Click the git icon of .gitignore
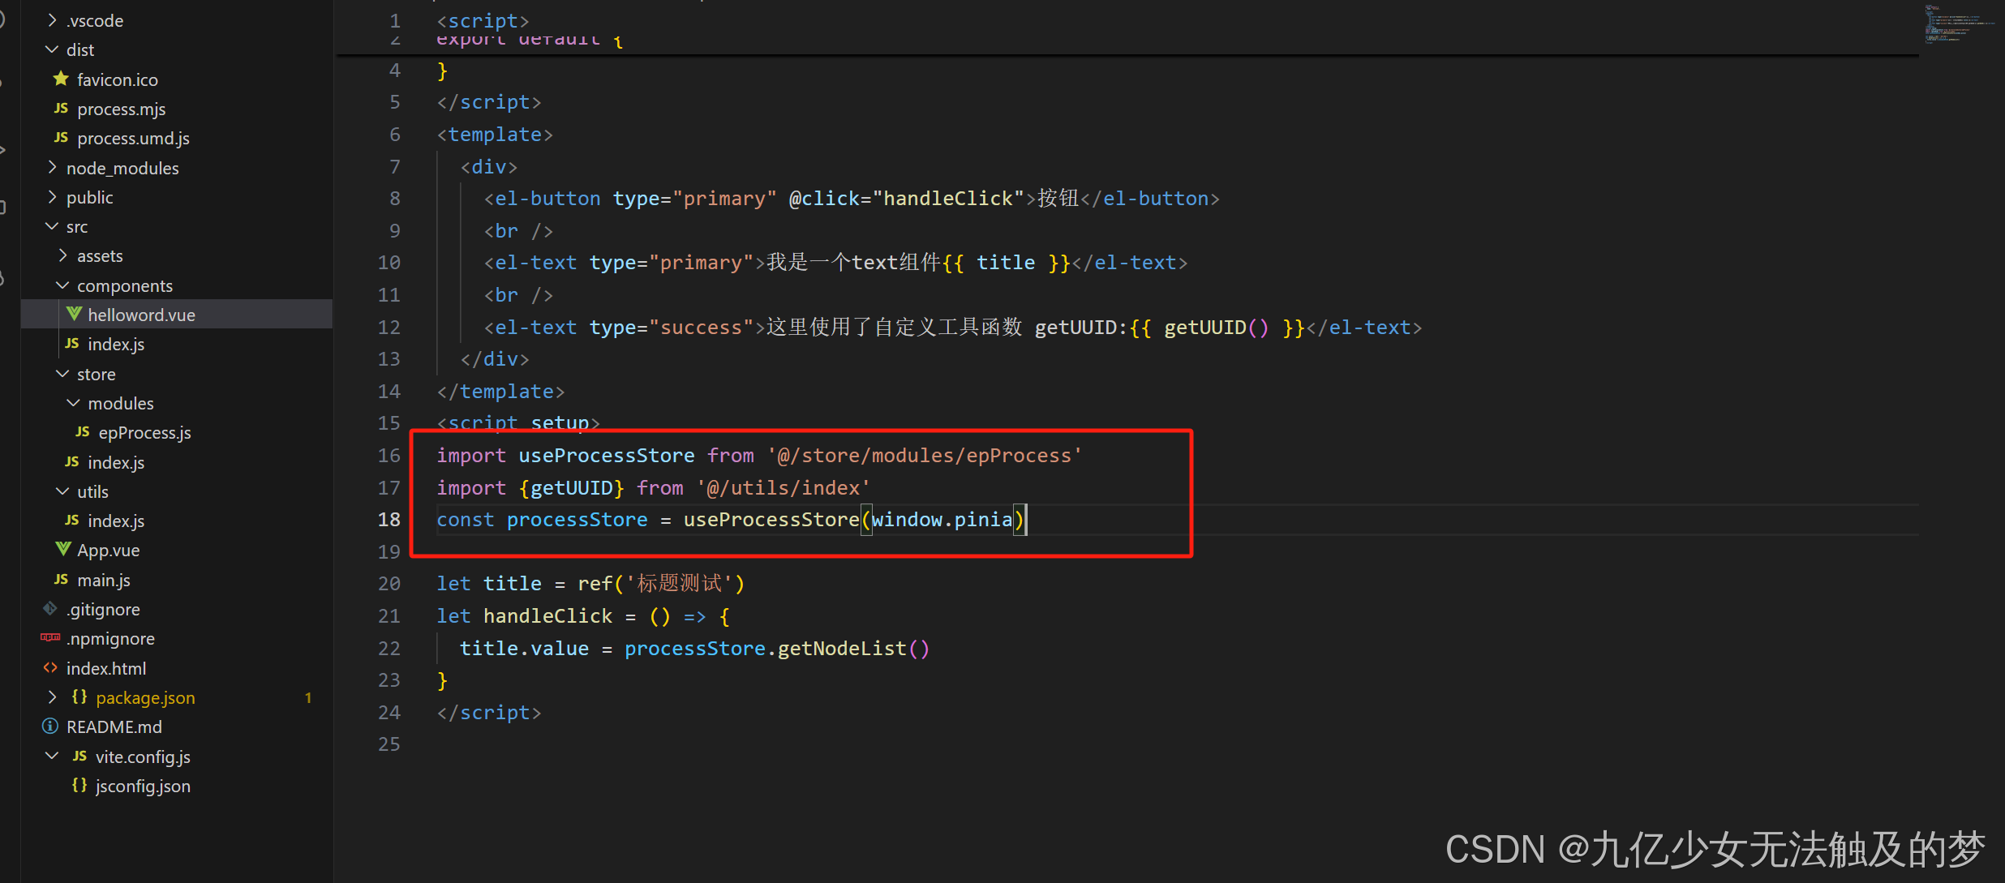 click(50, 609)
